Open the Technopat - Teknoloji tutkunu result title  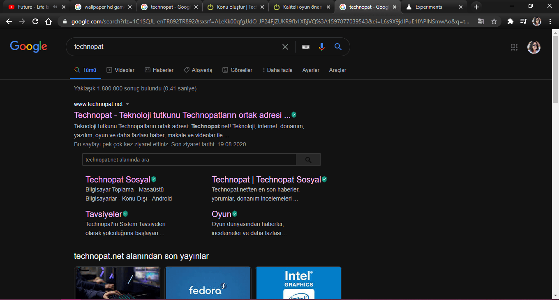(x=182, y=115)
